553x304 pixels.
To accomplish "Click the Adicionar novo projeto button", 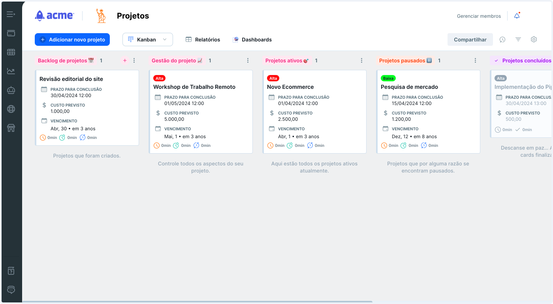I will [72, 39].
